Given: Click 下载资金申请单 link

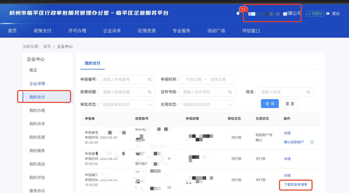Looking at the screenshot, I should point(295,185).
